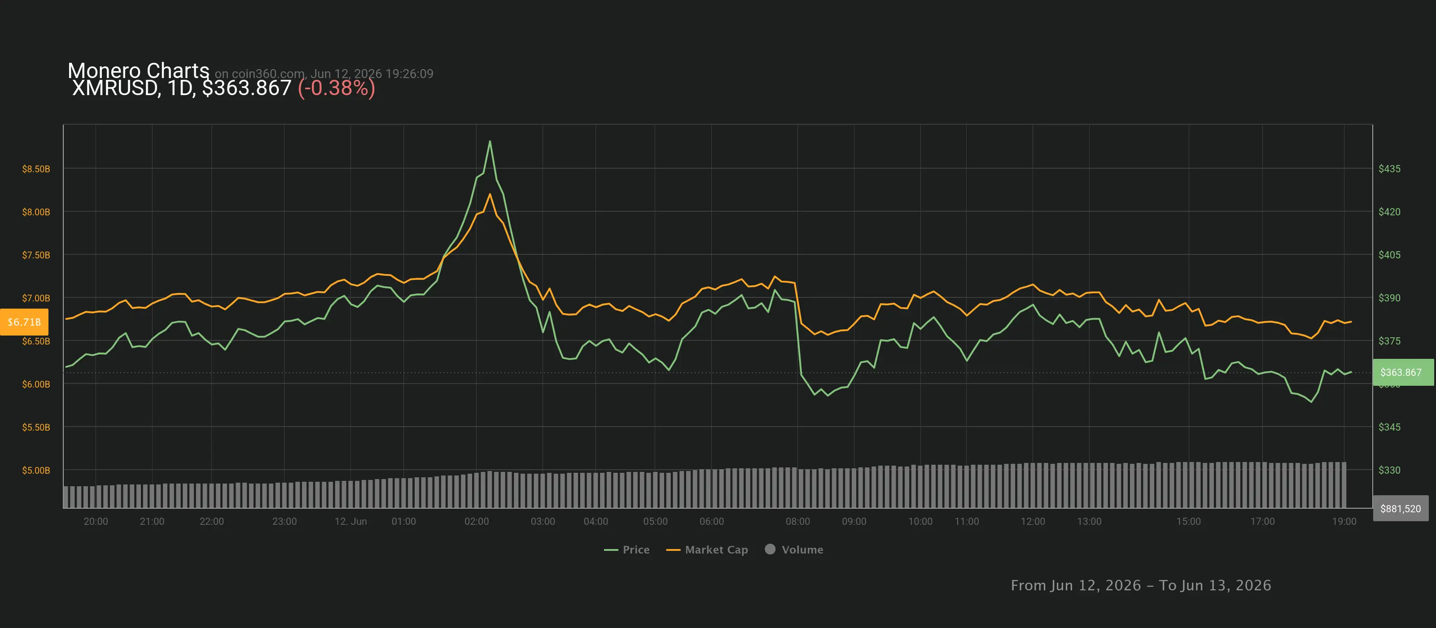Click the $7.50B left axis label
The width and height of the screenshot is (1436, 628).
click(36, 255)
